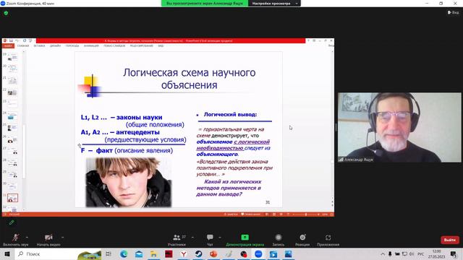The height and width of the screenshot is (260, 463).
Task: Click green Демонстрация экрана share button
Action: coord(245,240)
